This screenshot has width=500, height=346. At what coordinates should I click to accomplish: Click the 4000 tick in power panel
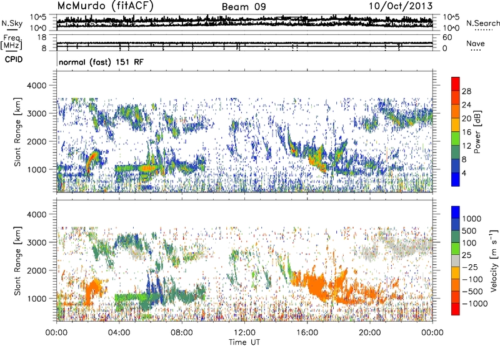[x=38, y=86]
